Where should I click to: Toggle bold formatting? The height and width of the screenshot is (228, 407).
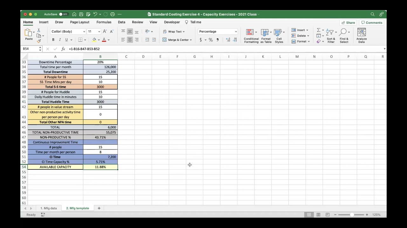coord(53,40)
